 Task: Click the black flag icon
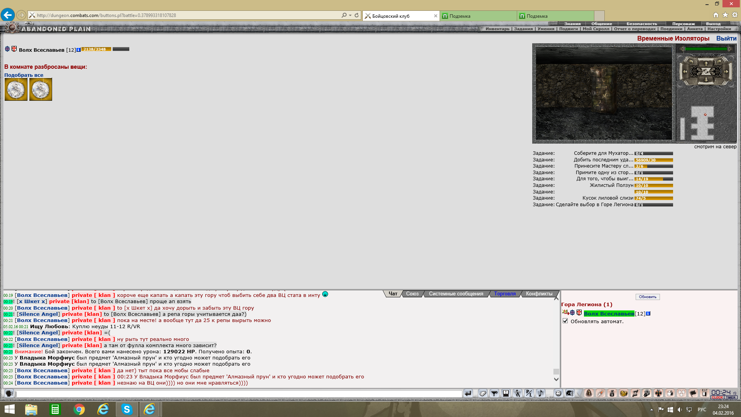tap(693, 393)
